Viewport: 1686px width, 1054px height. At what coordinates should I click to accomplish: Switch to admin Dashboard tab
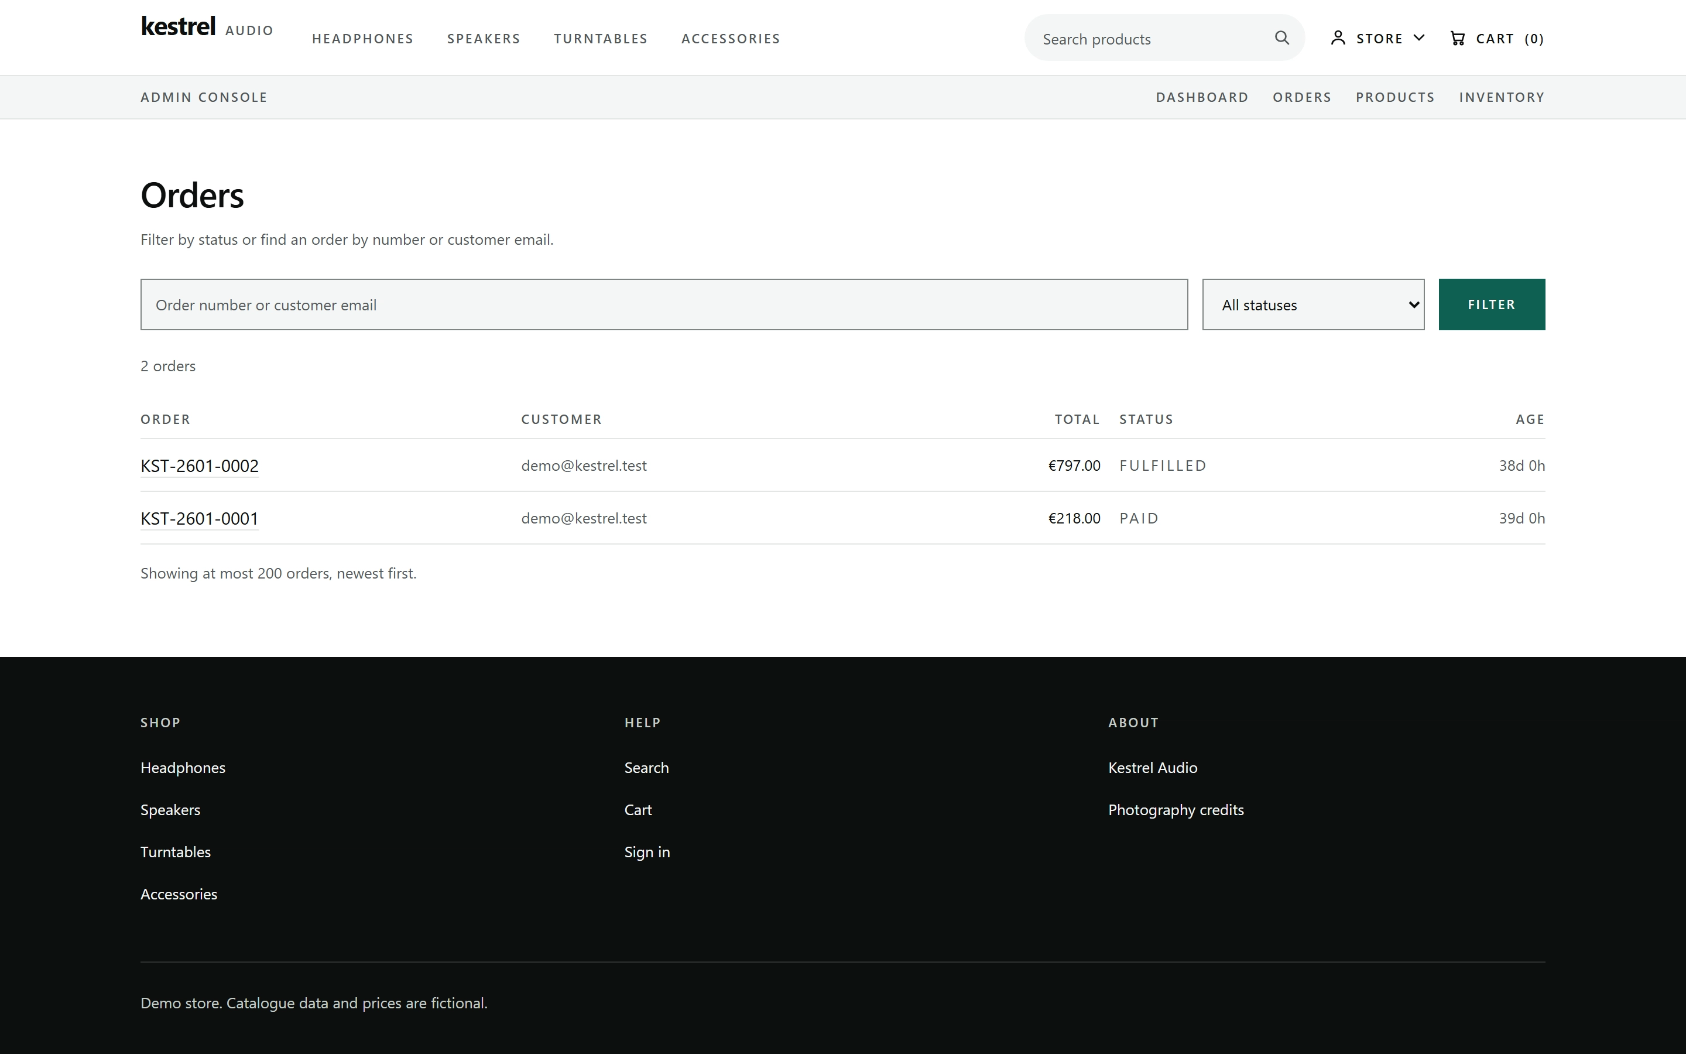(x=1202, y=98)
